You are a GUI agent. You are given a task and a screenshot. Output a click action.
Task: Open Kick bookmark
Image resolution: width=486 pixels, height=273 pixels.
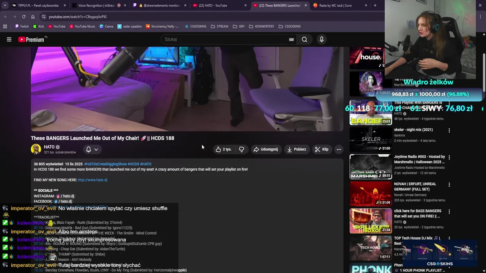[x=38, y=27]
